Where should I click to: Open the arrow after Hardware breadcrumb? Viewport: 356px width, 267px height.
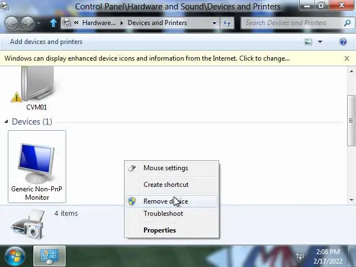click(122, 23)
